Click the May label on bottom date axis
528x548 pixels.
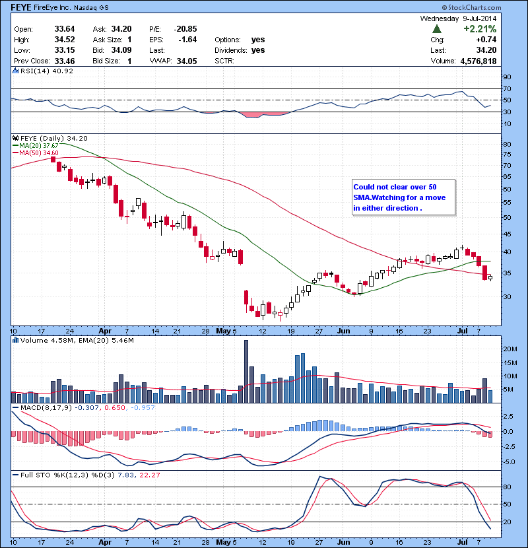(220, 541)
